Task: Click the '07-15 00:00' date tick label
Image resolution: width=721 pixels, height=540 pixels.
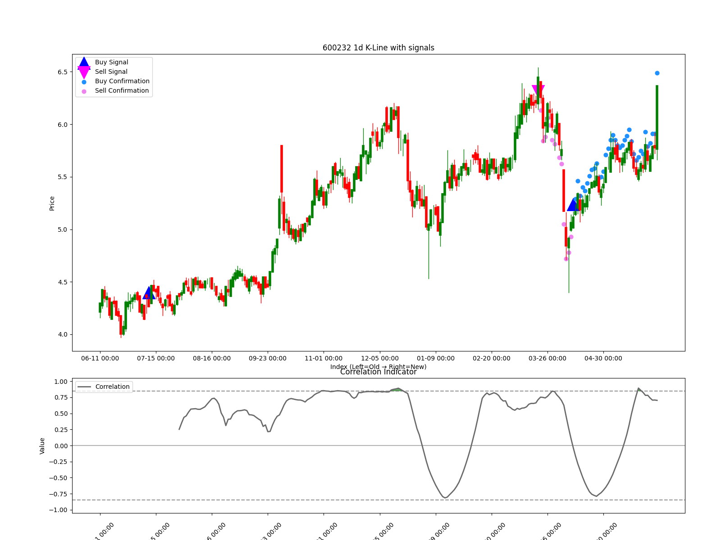Action: click(x=156, y=359)
